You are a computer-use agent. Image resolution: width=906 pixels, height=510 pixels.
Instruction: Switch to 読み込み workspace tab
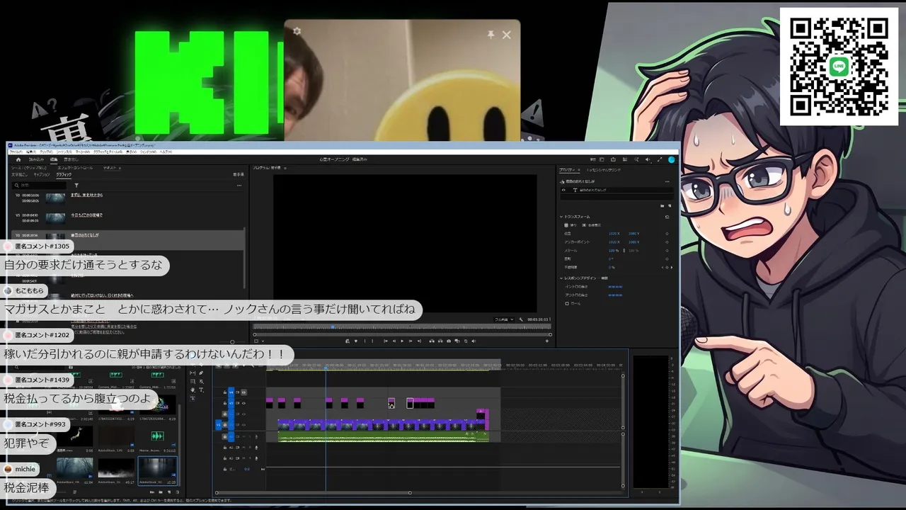click(x=36, y=160)
